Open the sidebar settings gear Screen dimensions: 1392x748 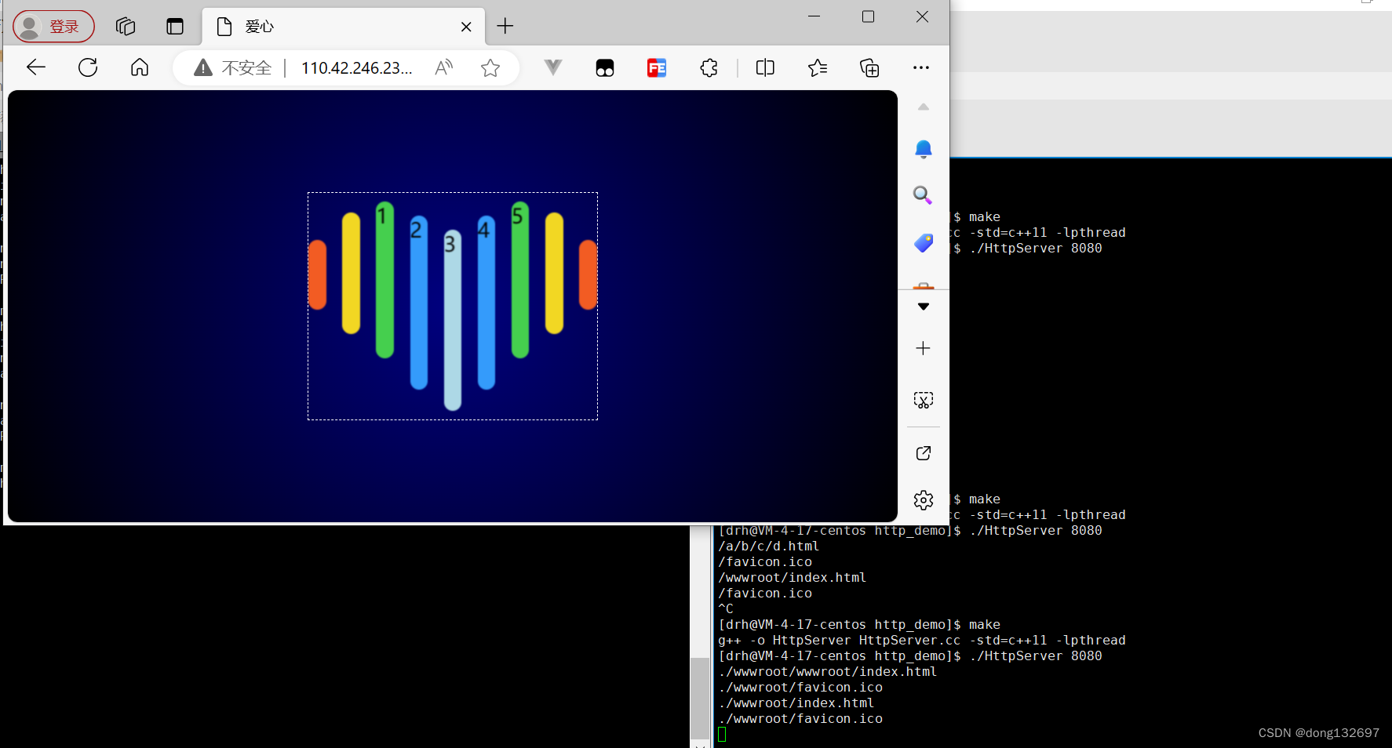point(924,500)
